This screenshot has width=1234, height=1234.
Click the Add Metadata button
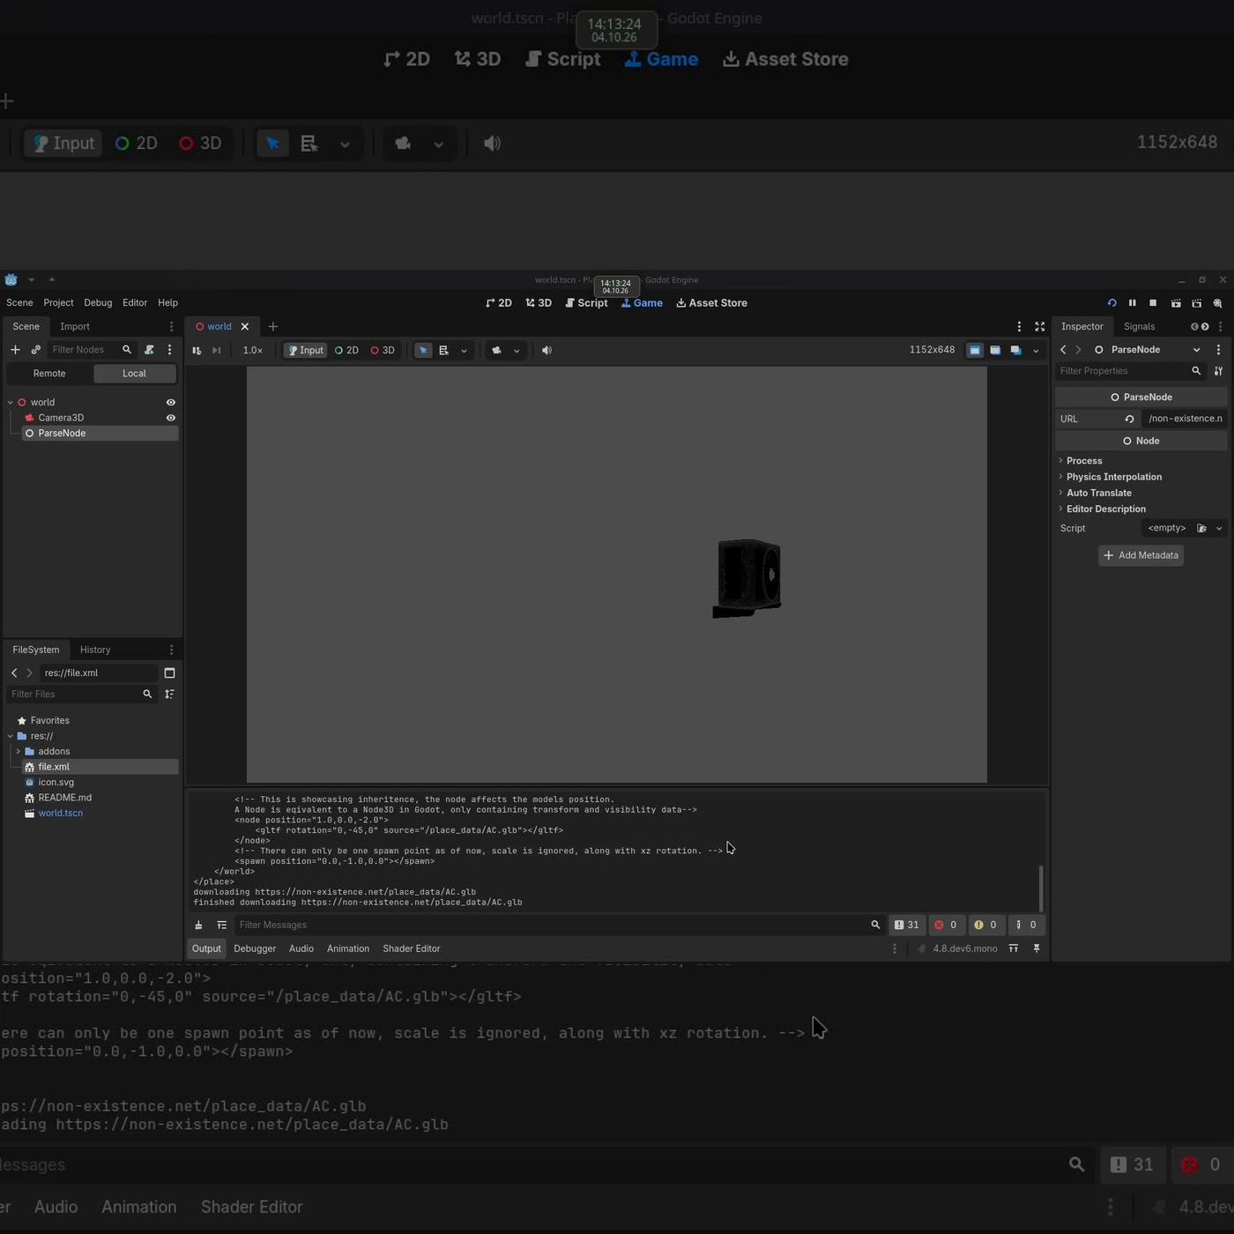[1141, 555]
